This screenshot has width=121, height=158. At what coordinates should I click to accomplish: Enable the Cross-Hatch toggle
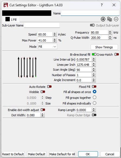click(117, 54)
